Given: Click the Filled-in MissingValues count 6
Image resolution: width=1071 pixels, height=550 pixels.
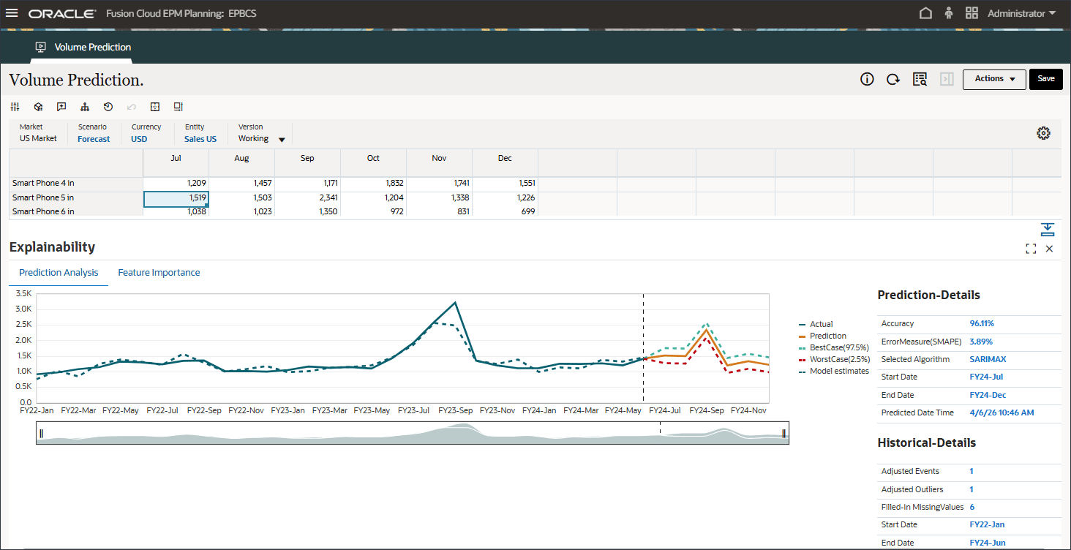Looking at the screenshot, I should pyautogui.click(x=972, y=507).
